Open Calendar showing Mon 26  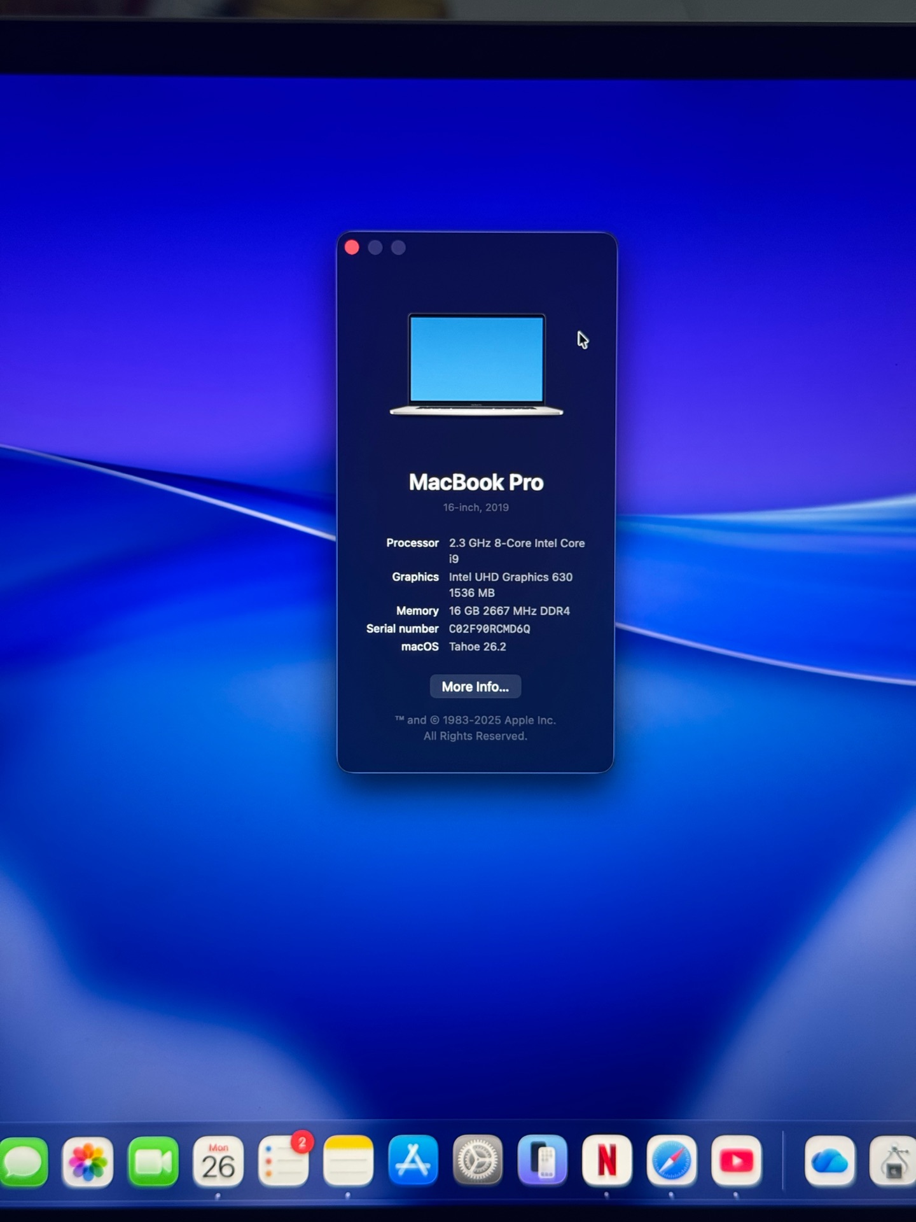coord(218,1162)
